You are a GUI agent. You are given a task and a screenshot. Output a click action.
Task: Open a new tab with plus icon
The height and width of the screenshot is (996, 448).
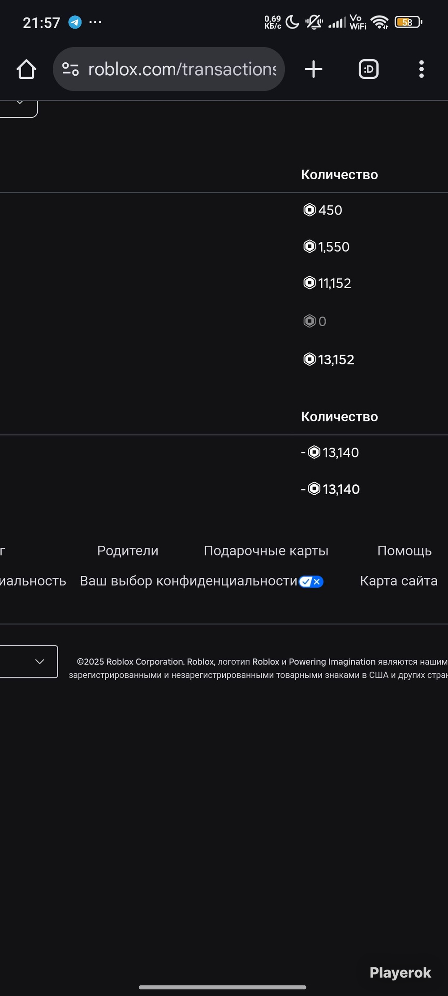click(314, 69)
